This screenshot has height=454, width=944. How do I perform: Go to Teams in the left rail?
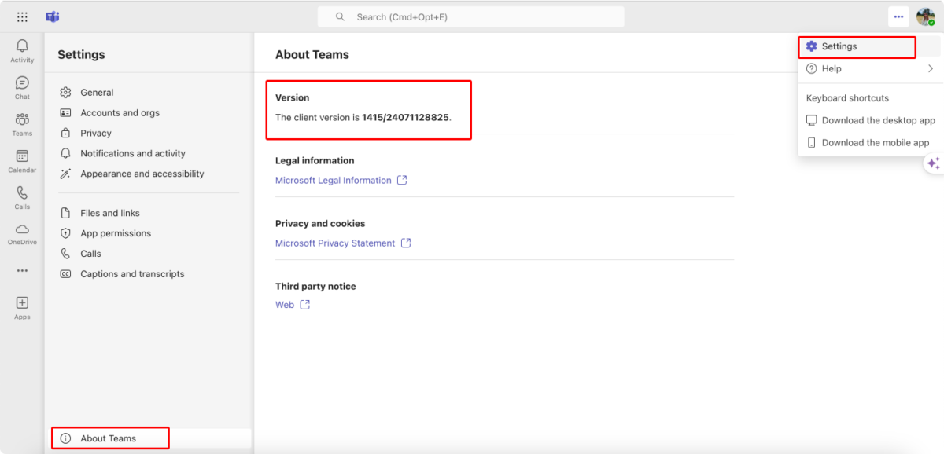(22, 124)
